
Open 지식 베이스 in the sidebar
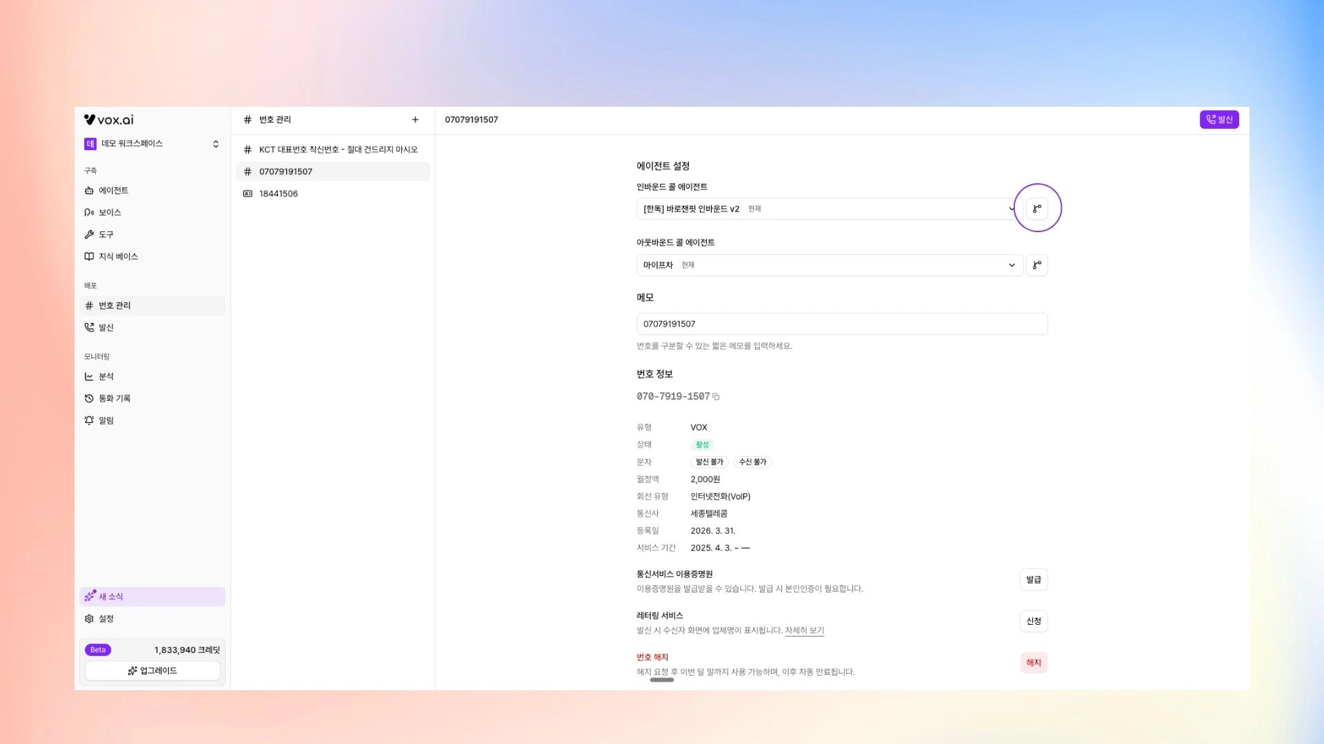(x=152, y=256)
